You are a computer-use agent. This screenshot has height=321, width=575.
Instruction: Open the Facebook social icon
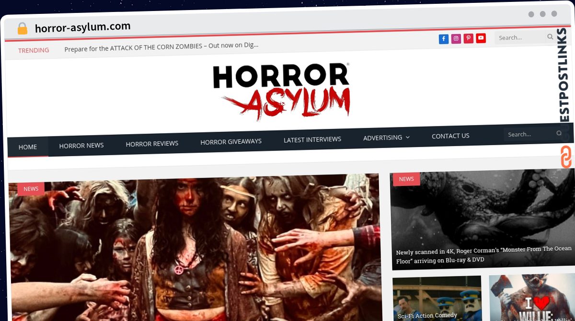click(444, 39)
